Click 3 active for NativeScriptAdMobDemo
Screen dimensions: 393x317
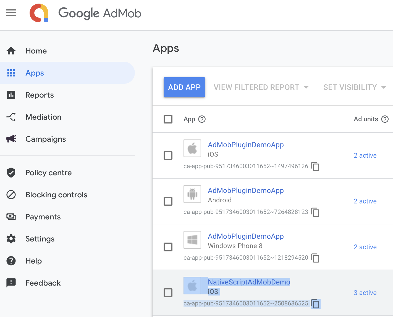tap(365, 293)
